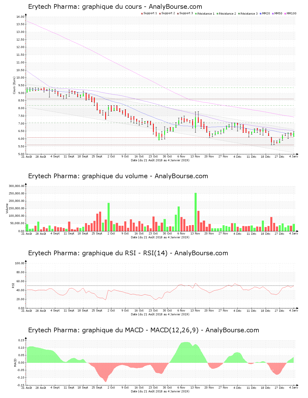The image size is (308, 398).
Task: Select the Support 2 legend label
Action: coord(168,13)
